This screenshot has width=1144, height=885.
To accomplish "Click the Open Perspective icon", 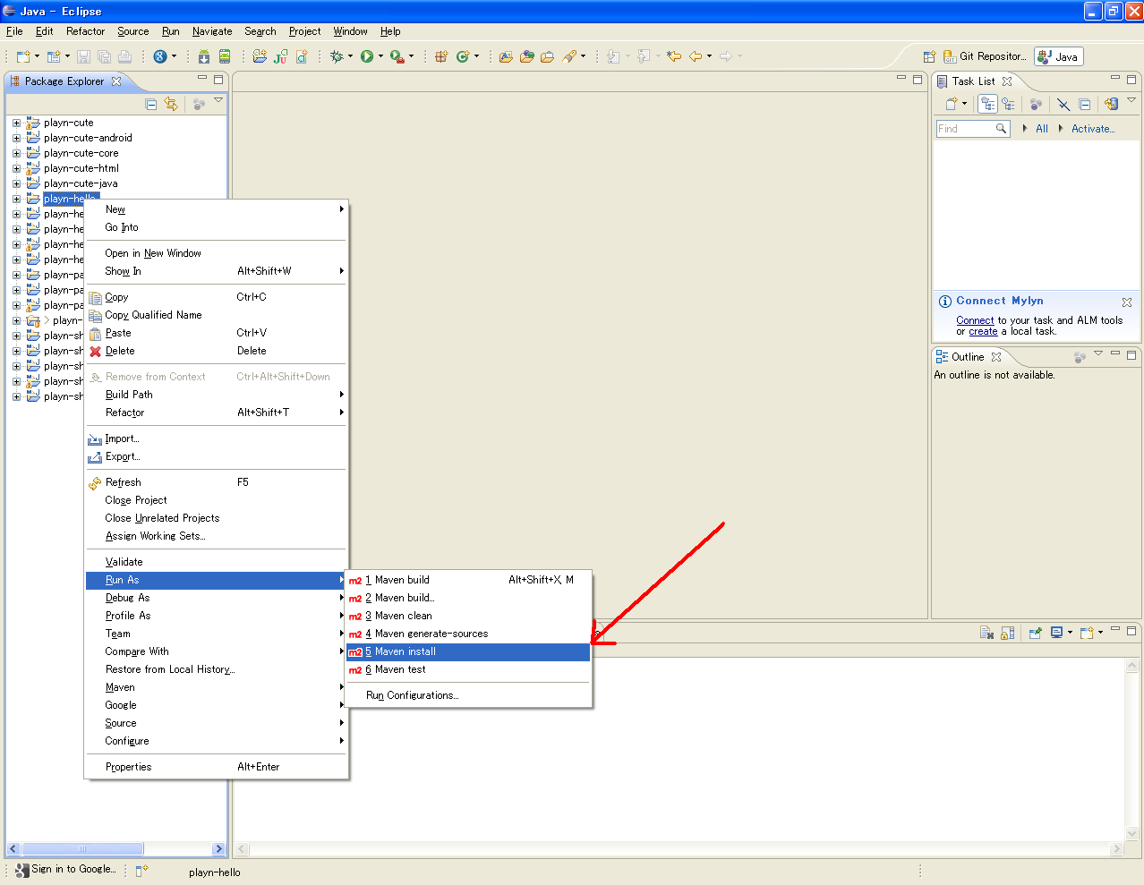I will (x=929, y=56).
